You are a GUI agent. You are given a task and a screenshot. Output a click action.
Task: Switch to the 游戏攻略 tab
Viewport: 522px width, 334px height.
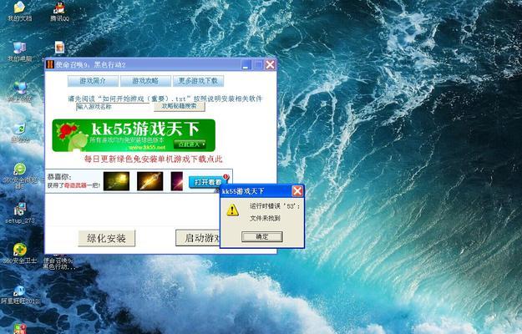145,81
